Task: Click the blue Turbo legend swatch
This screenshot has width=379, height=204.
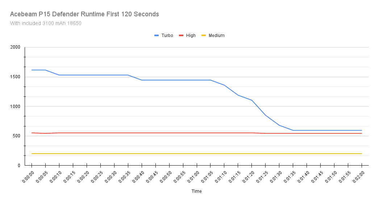Action: pos(157,36)
